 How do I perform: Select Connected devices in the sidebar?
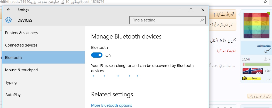pos(21,45)
